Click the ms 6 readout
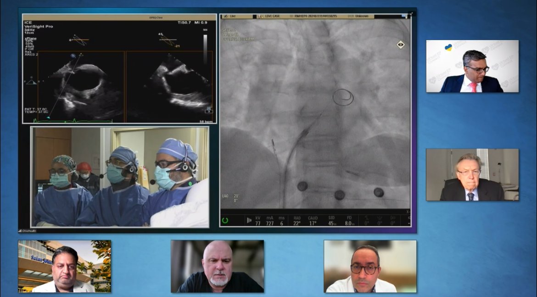 pyautogui.click(x=281, y=221)
